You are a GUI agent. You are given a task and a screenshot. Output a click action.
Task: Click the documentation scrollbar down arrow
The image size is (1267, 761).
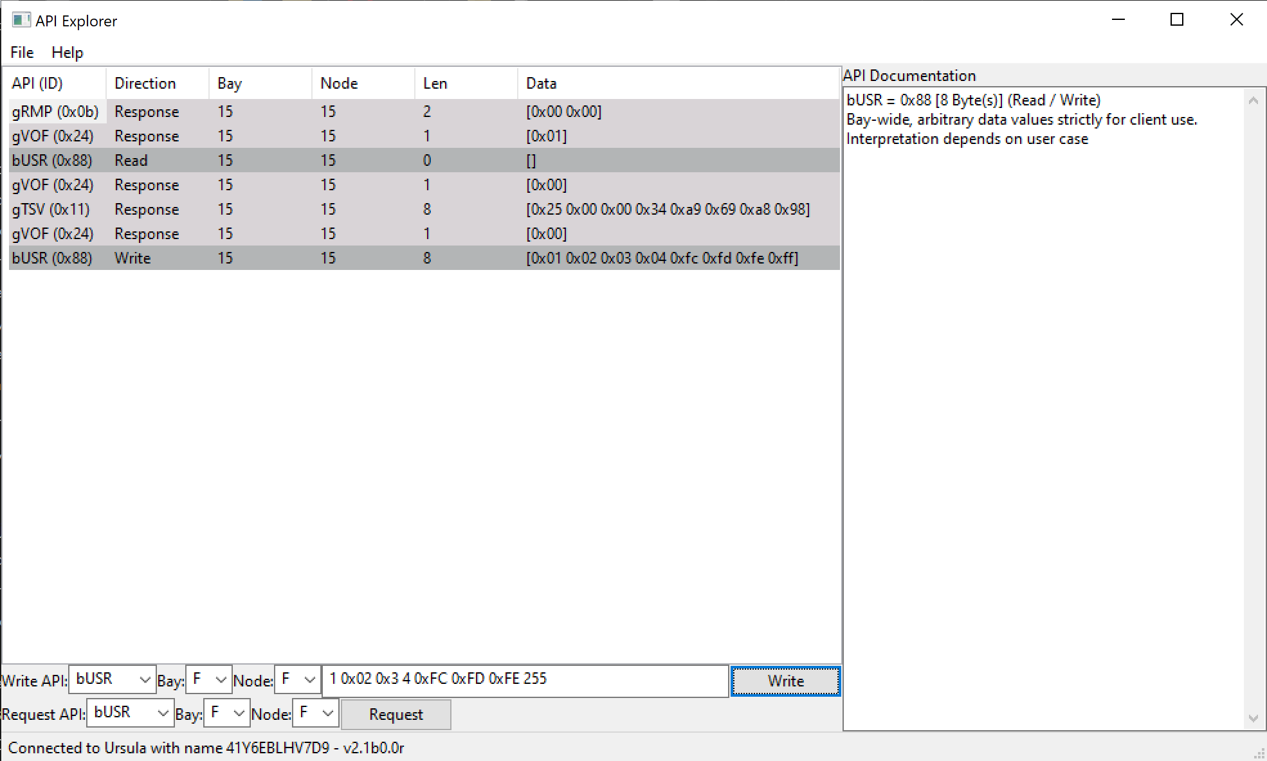(1253, 718)
